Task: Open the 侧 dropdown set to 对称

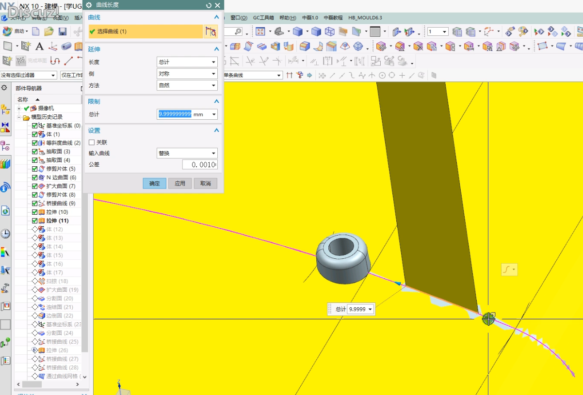Action: pyautogui.click(x=187, y=74)
